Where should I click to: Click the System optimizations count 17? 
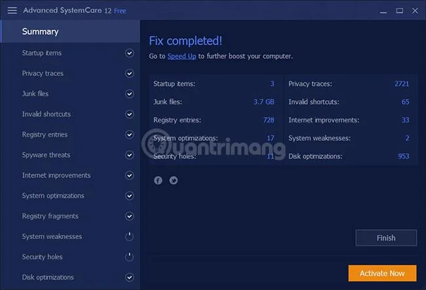(270, 138)
